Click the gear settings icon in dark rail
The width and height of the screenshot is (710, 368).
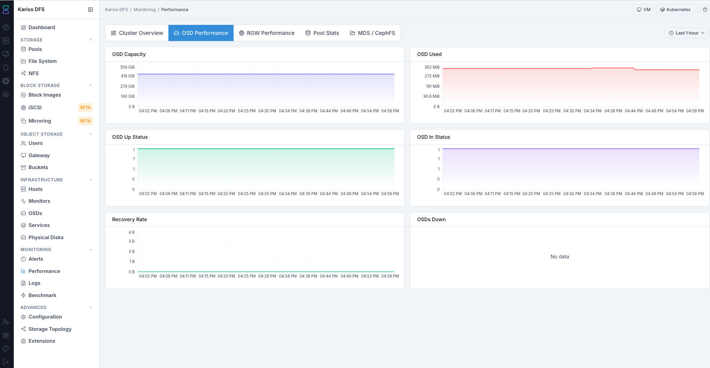point(6,335)
